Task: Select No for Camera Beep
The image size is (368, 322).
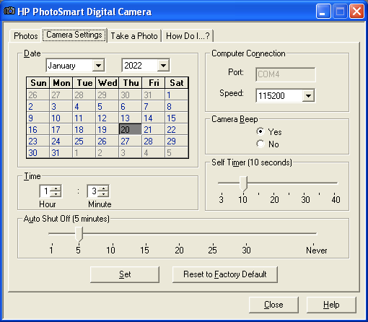Action: (260, 144)
